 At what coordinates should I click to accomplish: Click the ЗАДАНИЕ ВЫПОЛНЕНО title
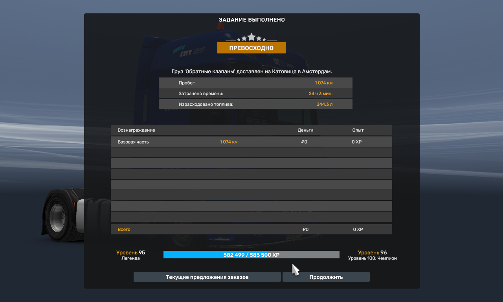(x=252, y=20)
